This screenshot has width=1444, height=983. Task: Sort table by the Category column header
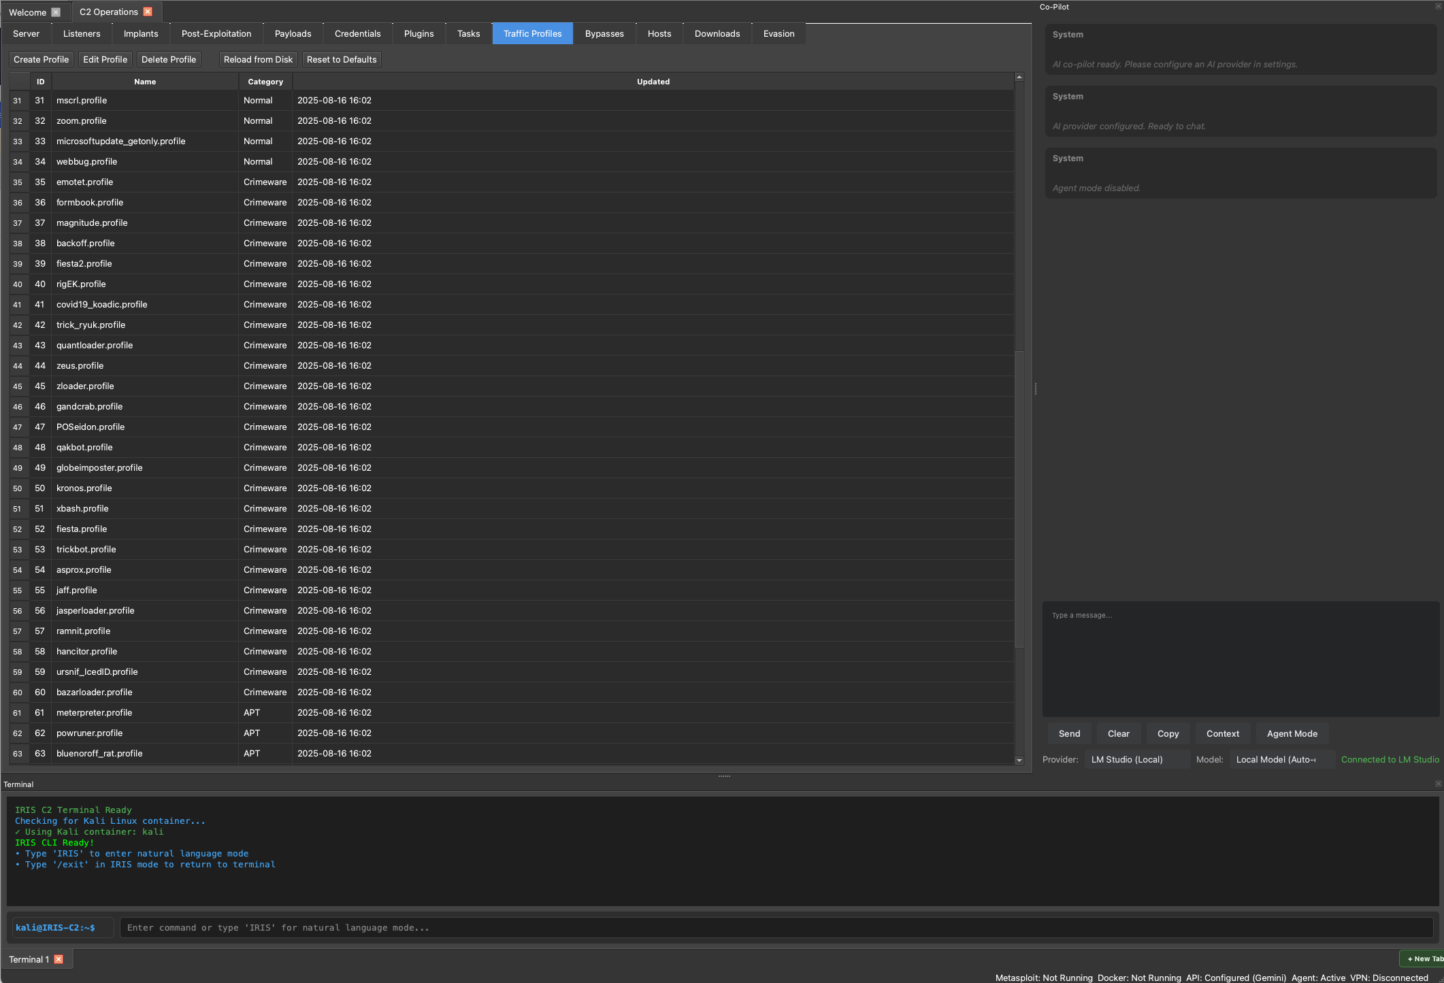coord(265,82)
